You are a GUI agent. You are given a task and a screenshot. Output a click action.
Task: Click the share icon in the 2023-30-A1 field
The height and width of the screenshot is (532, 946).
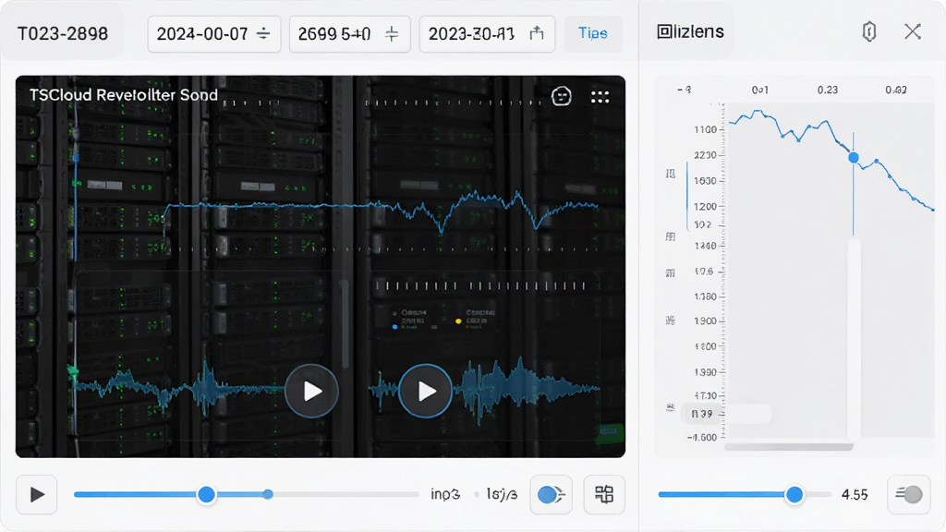pos(537,33)
